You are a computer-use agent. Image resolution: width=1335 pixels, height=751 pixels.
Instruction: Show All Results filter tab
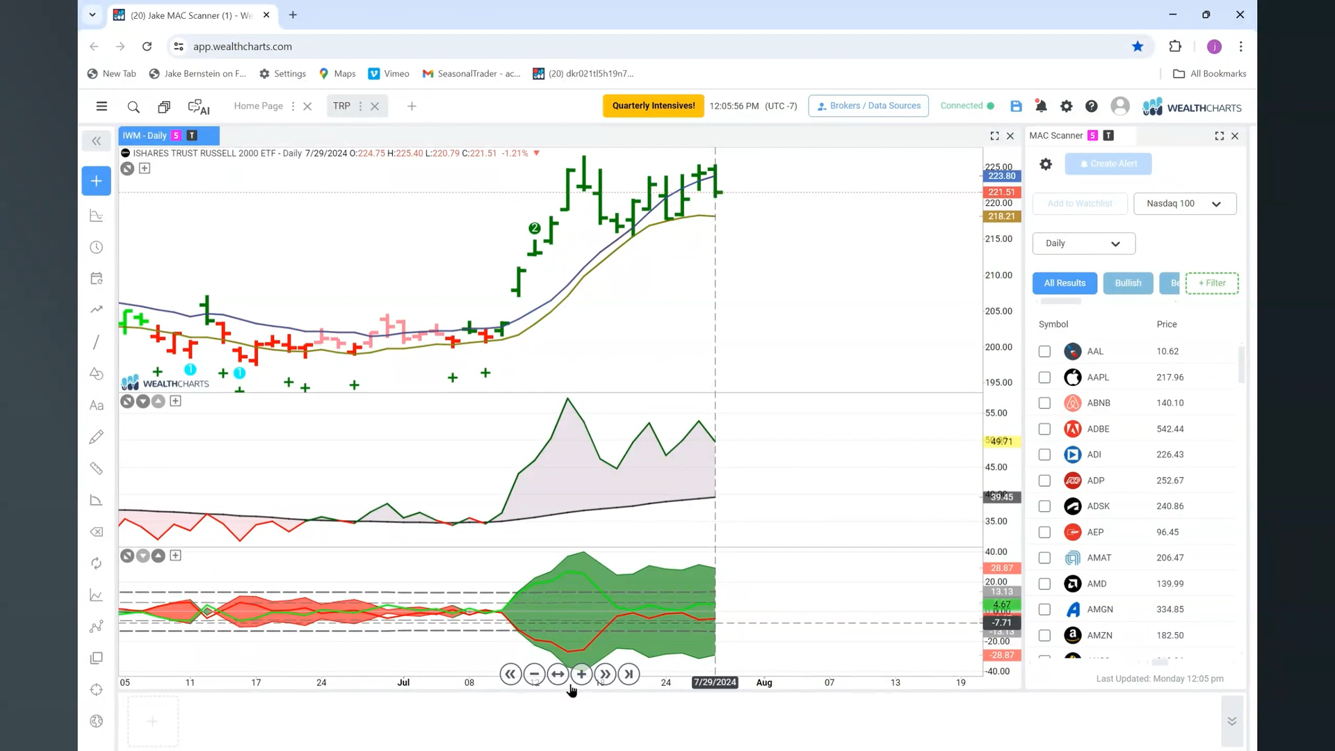click(x=1065, y=283)
